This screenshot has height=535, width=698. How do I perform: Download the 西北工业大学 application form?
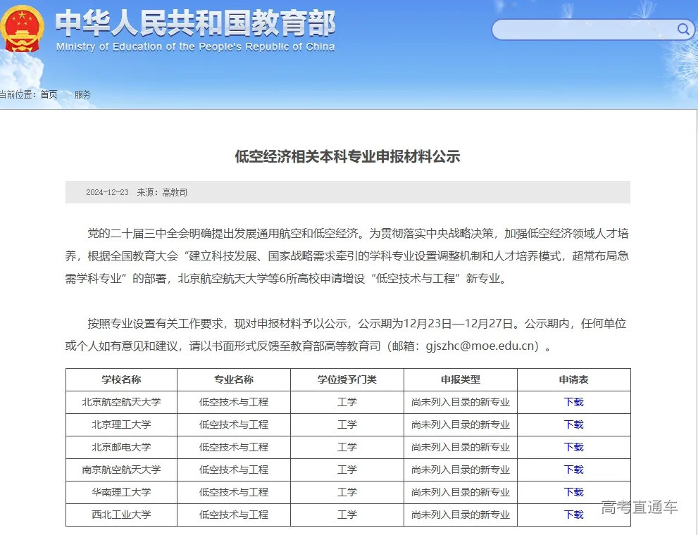click(x=573, y=515)
